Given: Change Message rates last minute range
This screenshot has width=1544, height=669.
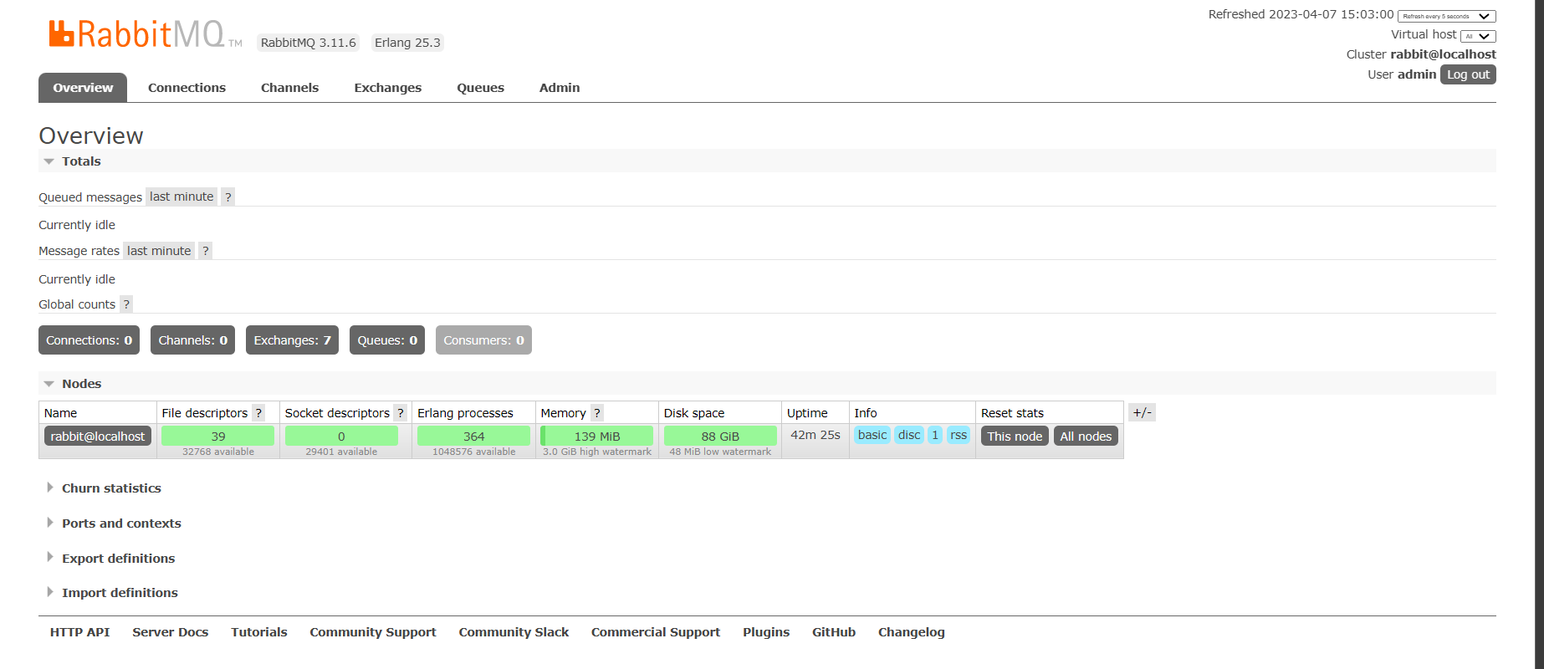Looking at the screenshot, I should click(x=159, y=251).
